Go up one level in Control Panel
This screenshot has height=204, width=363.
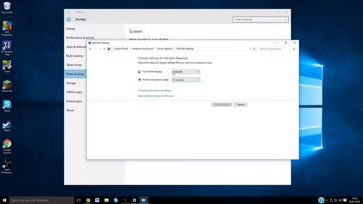point(104,49)
